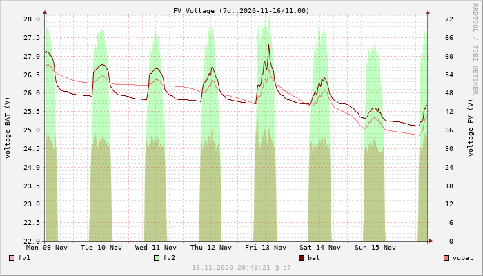Click the 'Thu 12 Nov' axis label
Image resolution: width=483 pixels, height=276 pixels.
[x=211, y=247]
